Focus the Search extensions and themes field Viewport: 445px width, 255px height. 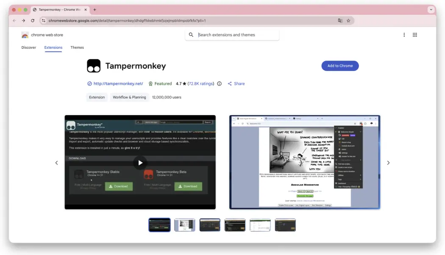232,35
